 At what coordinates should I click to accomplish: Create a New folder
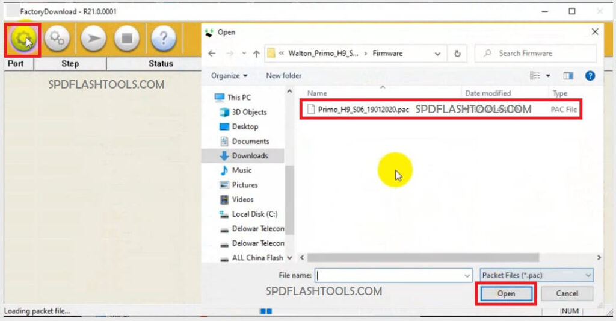(x=284, y=75)
